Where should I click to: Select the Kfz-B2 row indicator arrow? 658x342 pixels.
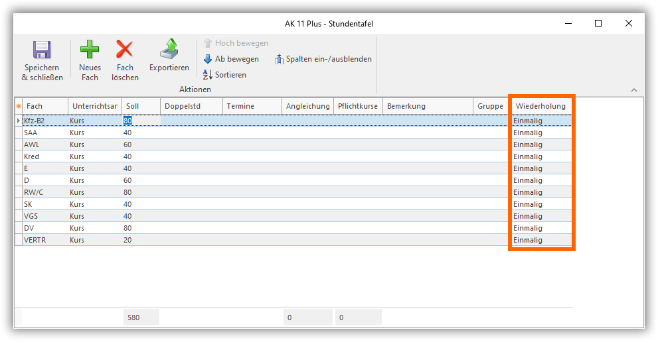pos(18,121)
